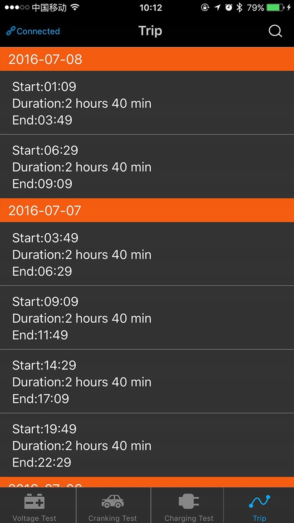Select the Trip route icon
This screenshot has width=294, height=523.
[x=259, y=501]
